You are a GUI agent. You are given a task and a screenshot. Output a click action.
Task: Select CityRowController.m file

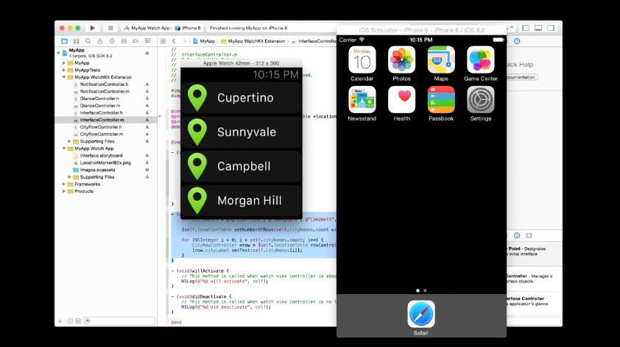[x=101, y=135]
